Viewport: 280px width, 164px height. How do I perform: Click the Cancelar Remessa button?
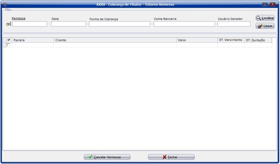[x=107, y=157]
